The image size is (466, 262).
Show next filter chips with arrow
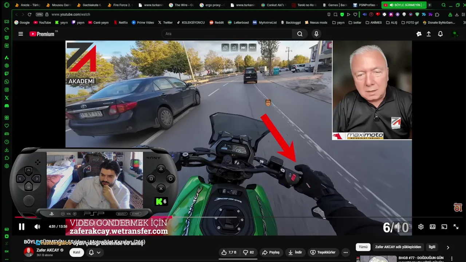pos(448,247)
